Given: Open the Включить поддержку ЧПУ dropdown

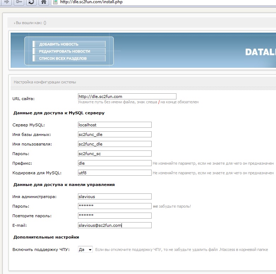Looking at the screenshot, I should pos(85,250).
